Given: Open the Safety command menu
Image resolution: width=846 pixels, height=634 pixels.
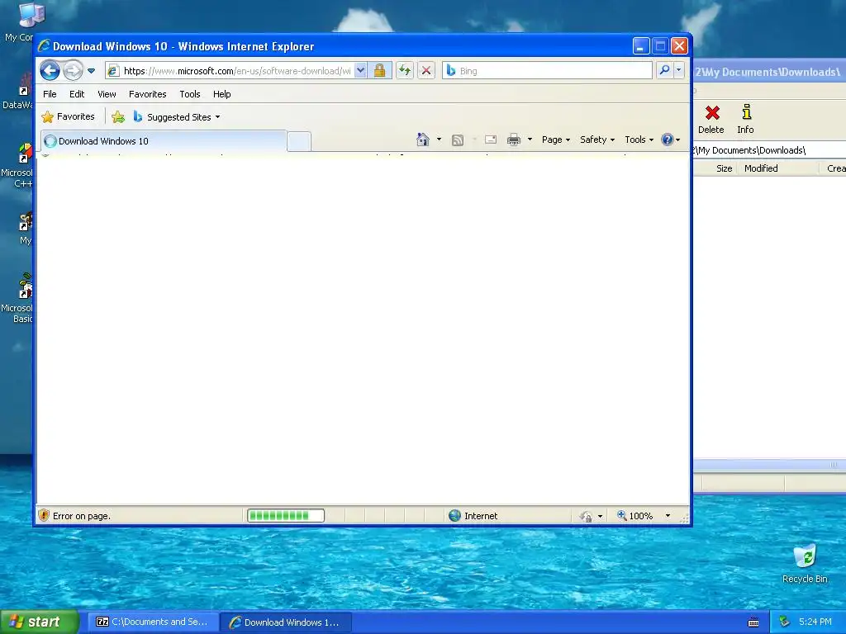Looking at the screenshot, I should click(597, 140).
